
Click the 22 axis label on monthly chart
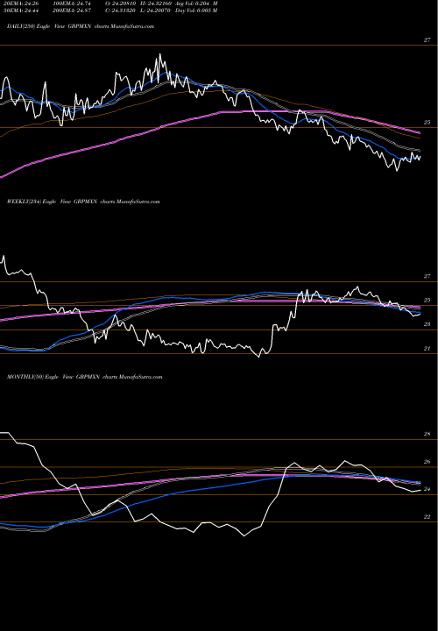[427, 517]
